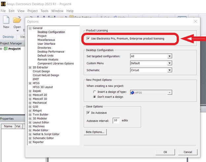Select Default Units tree item

46,56
